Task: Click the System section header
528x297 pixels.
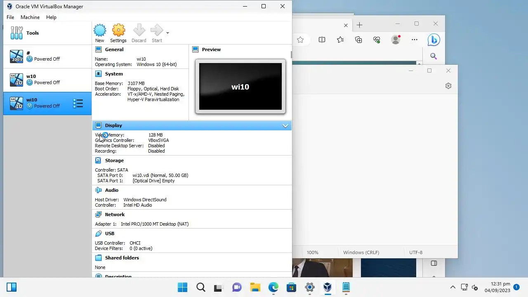Action: point(114,74)
